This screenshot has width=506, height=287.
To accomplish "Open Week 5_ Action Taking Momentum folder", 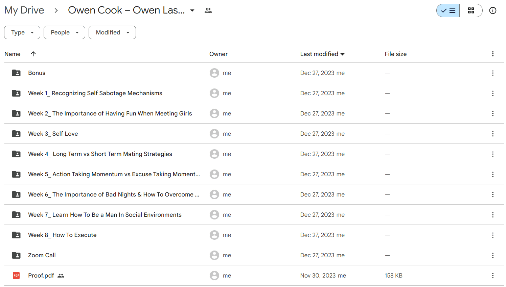I will pyautogui.click(x=114, y=174).
